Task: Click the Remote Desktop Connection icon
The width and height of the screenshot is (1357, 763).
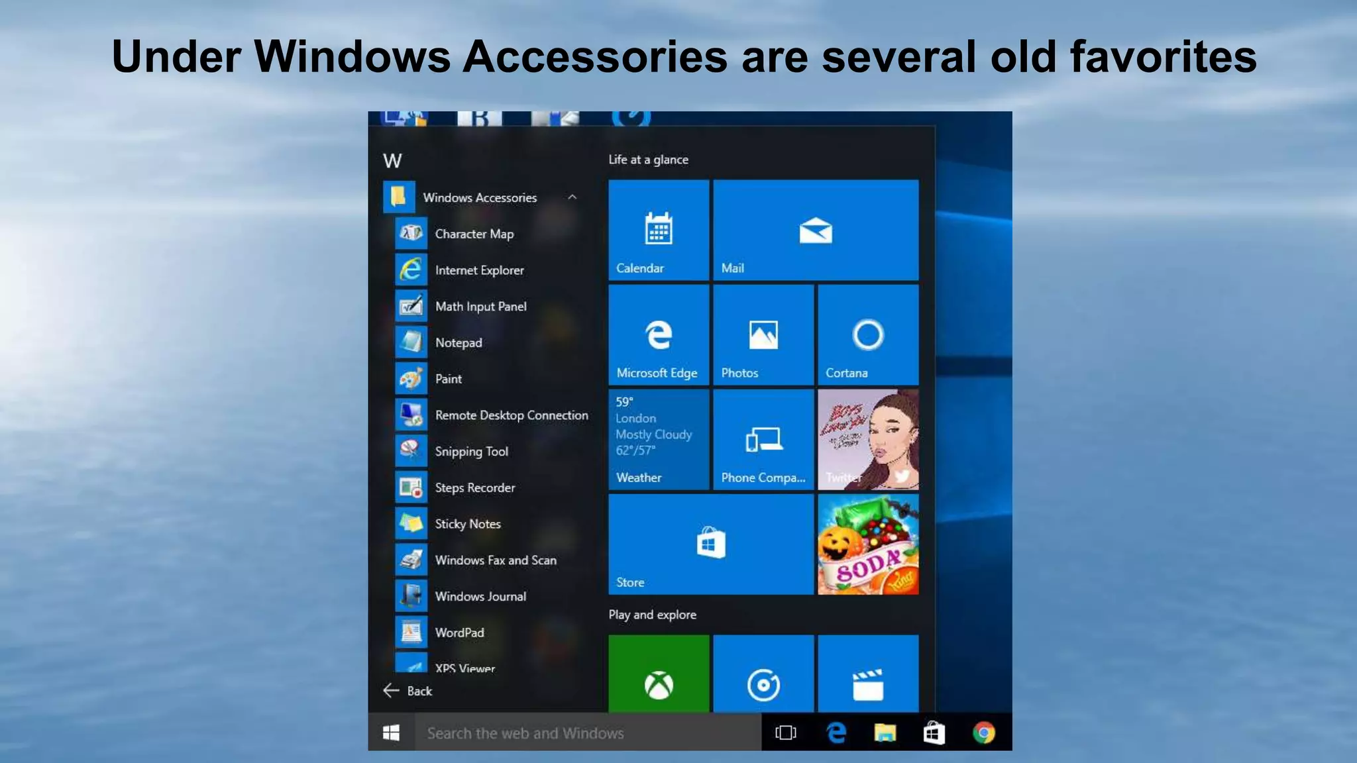Action: tap(411, 415)
